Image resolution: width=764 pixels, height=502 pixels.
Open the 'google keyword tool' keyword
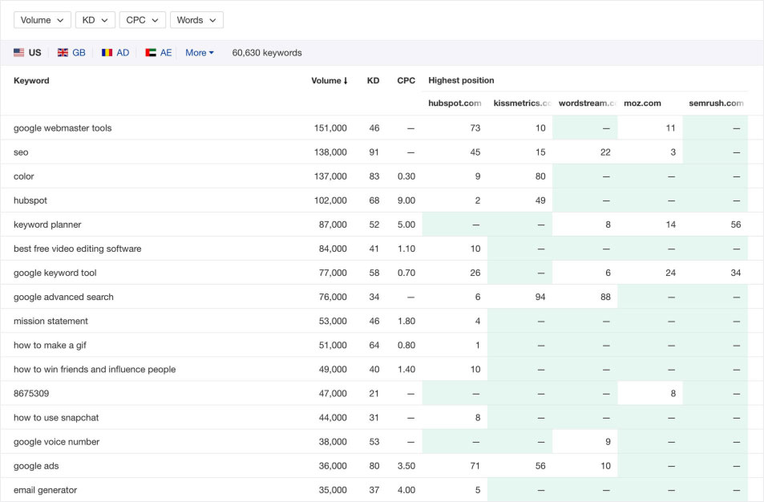coord(55,273)
